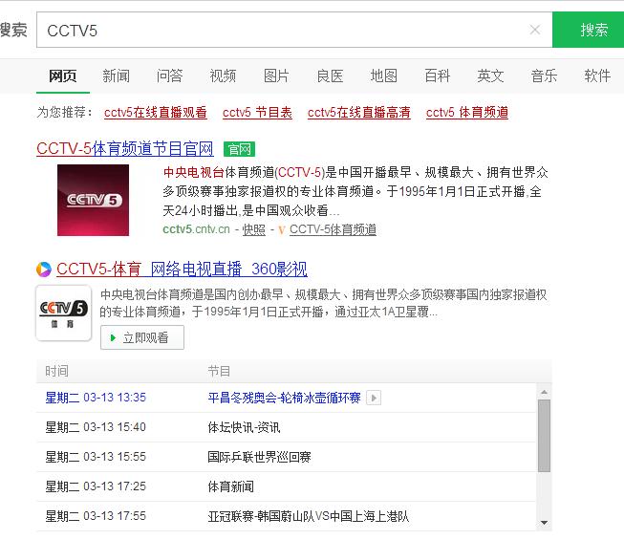
Task: Click the 立即观看 watch now button
Action: (142, 337)
